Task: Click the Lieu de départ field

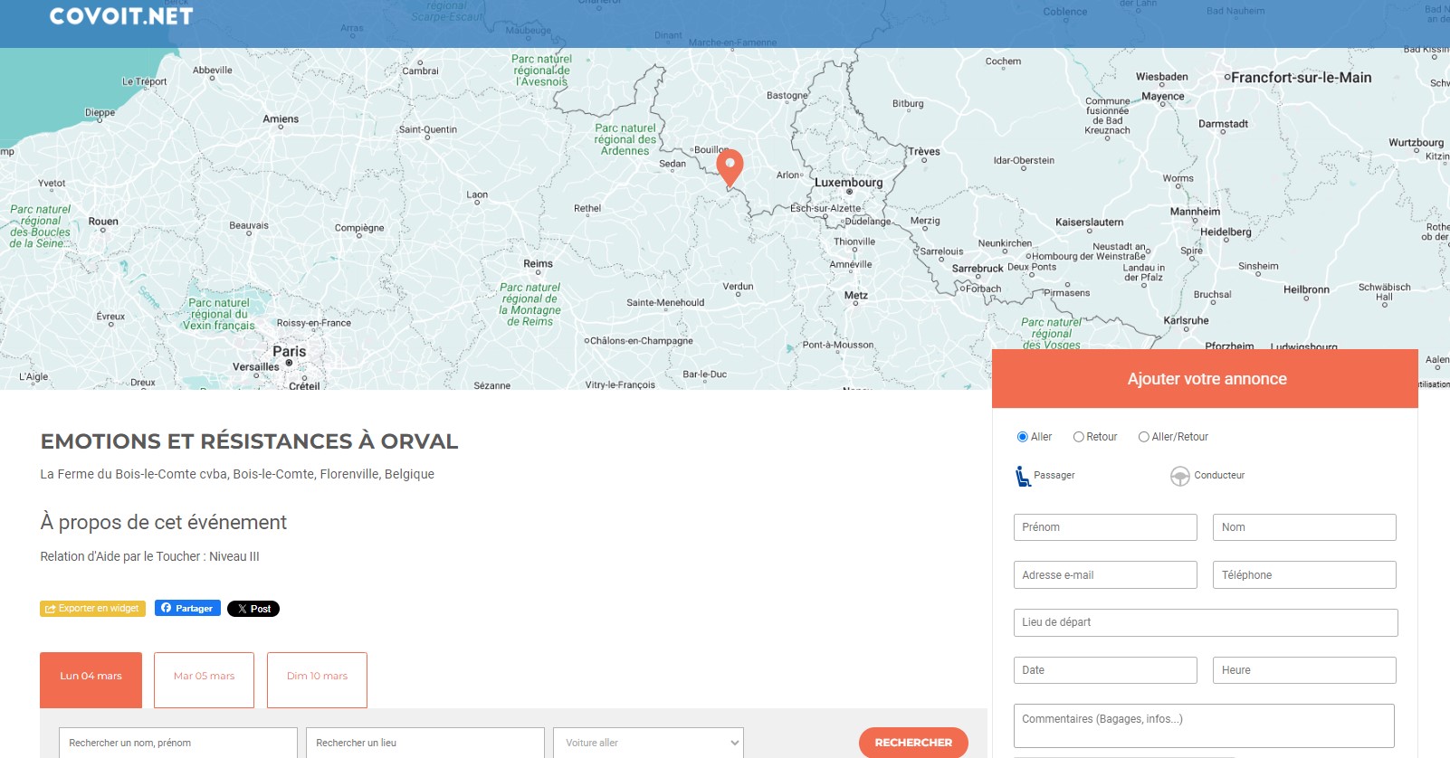Action: pos(1206,622)
